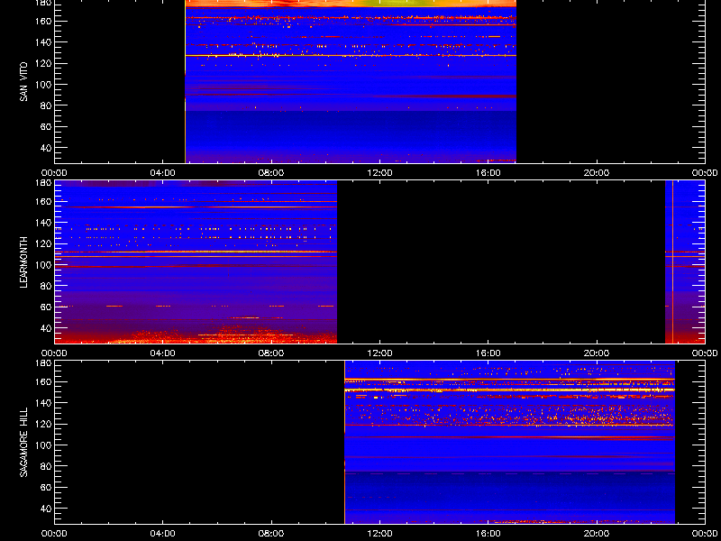721x541 pixels.
Task: Click the 40 frequency label on San Vito axis
Action: [x=47, y=148]
